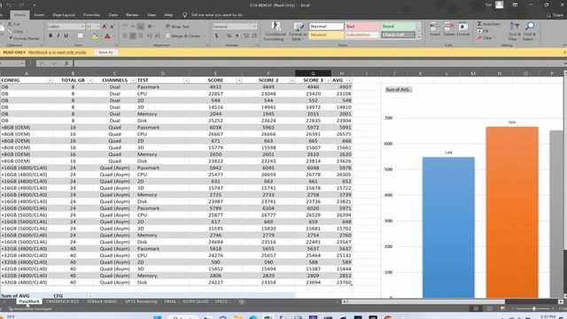Open the Formulas ribbon tab
The image size is (567, 319).
click(x=92, y=15)
